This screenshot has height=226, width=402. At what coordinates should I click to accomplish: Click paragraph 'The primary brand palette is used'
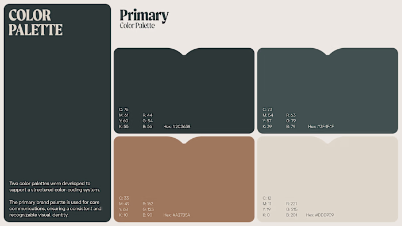click(55, 209)
